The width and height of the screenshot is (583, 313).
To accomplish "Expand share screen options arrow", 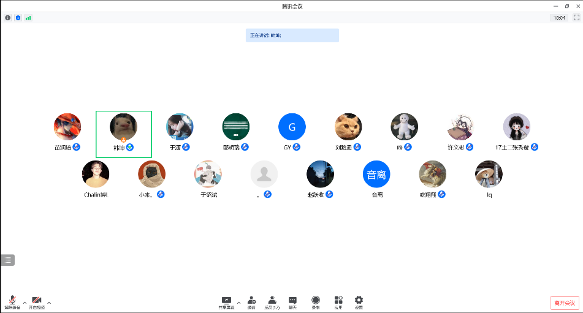I will click(x=238, y=302).
